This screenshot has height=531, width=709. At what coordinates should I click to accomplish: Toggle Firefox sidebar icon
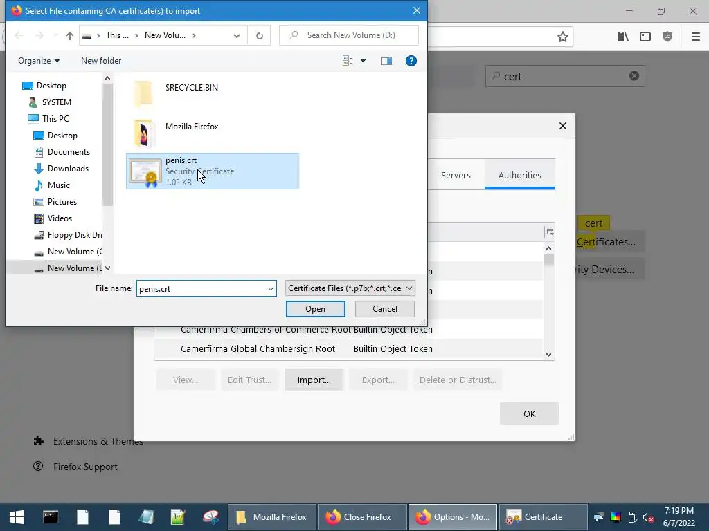[x=645, y=37]
